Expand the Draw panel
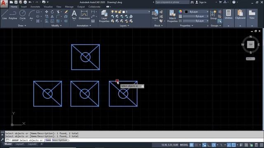The height and width of the screenshot is (148, 264). [22, 25]
